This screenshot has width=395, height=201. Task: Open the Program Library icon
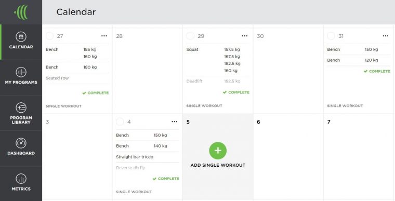[21, 108]
